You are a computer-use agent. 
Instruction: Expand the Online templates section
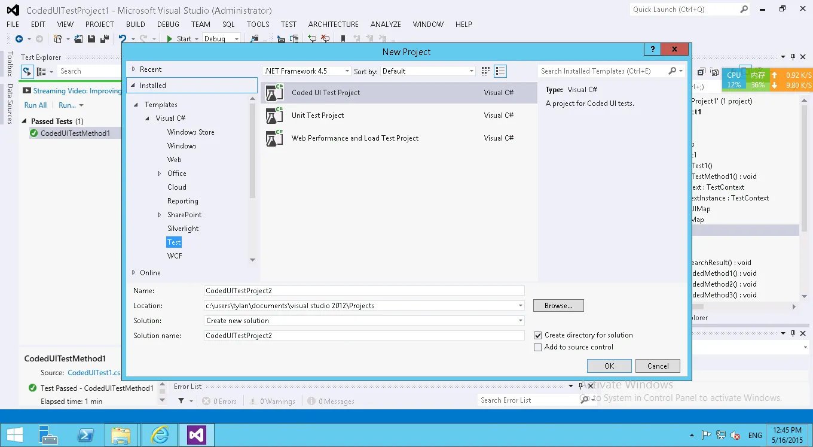coord(133,273)
